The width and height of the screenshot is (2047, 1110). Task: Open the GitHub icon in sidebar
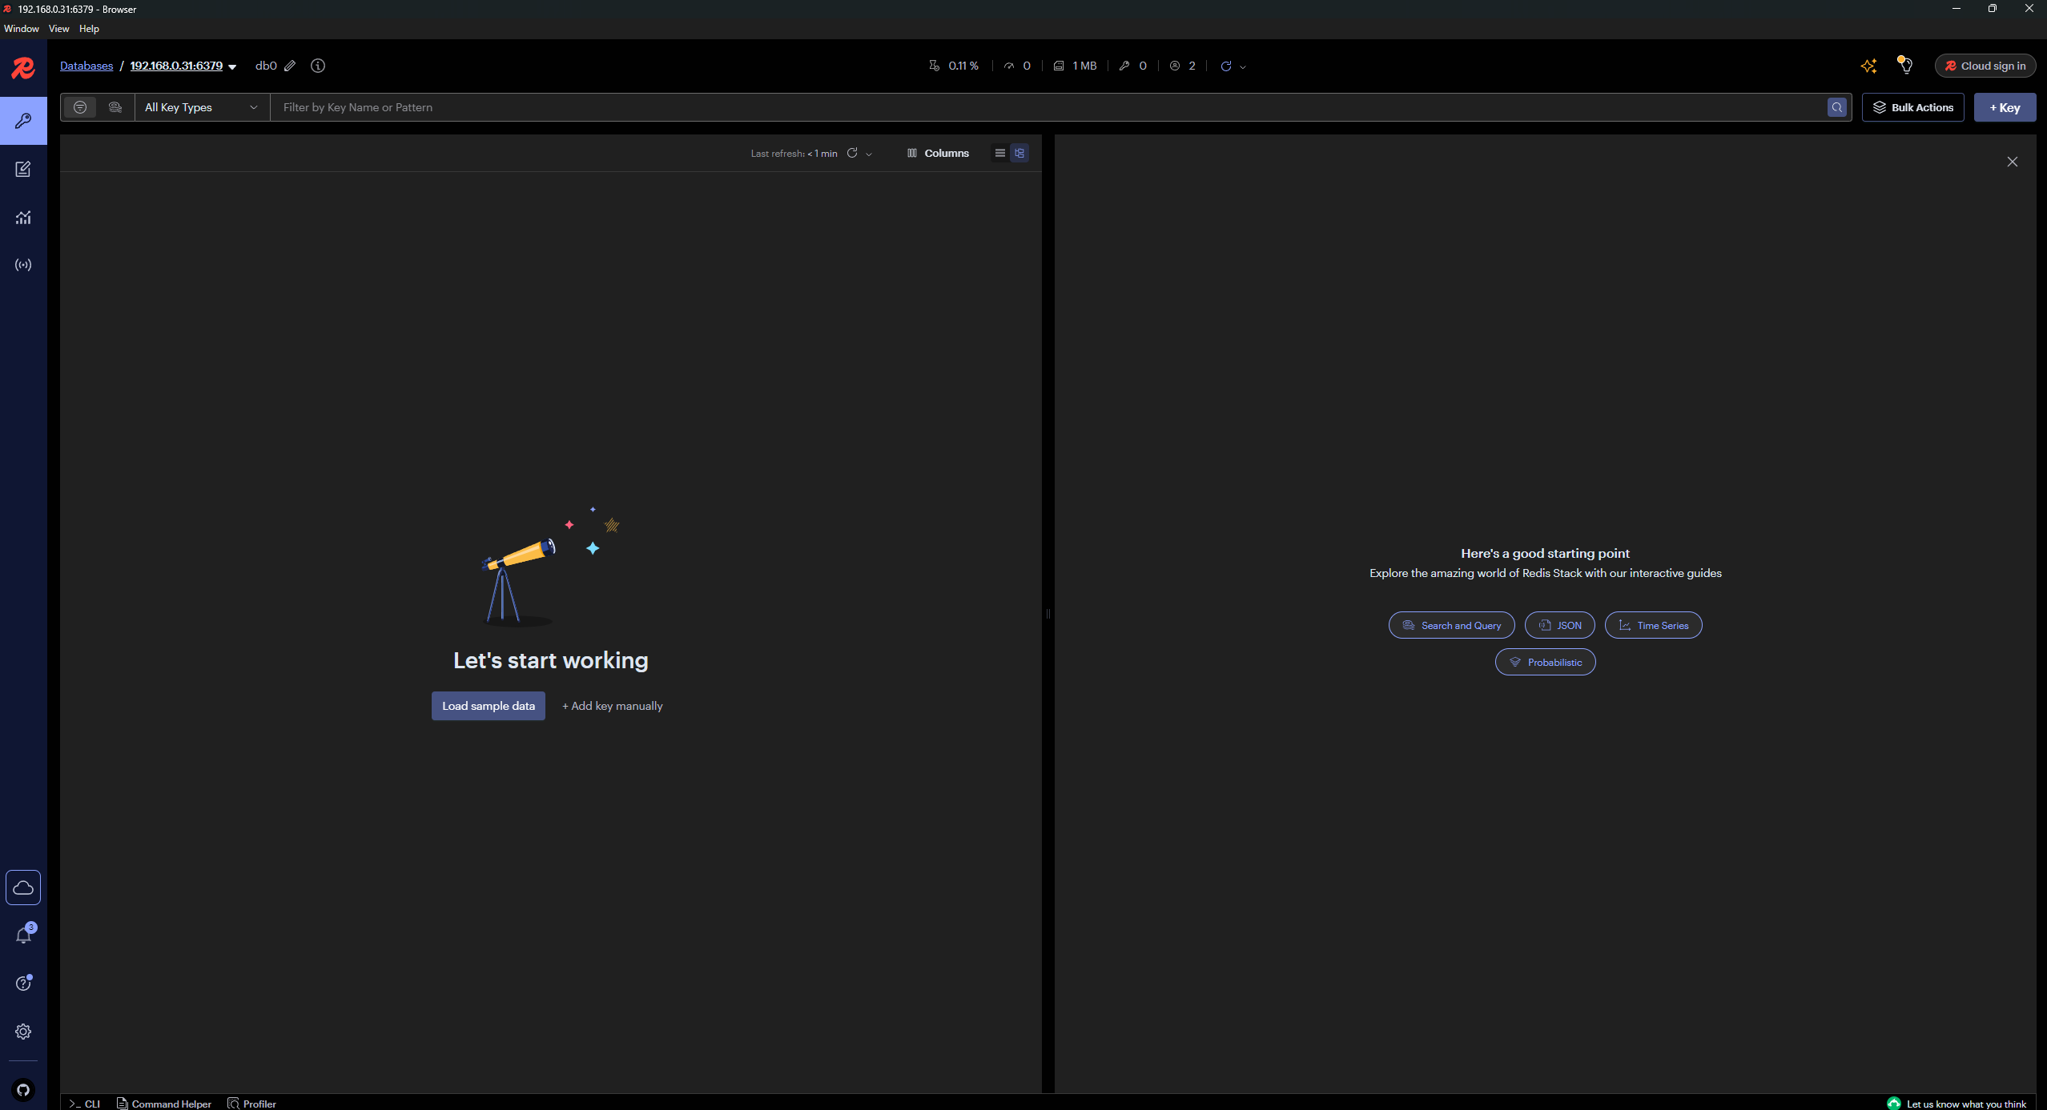point(23,1090)
